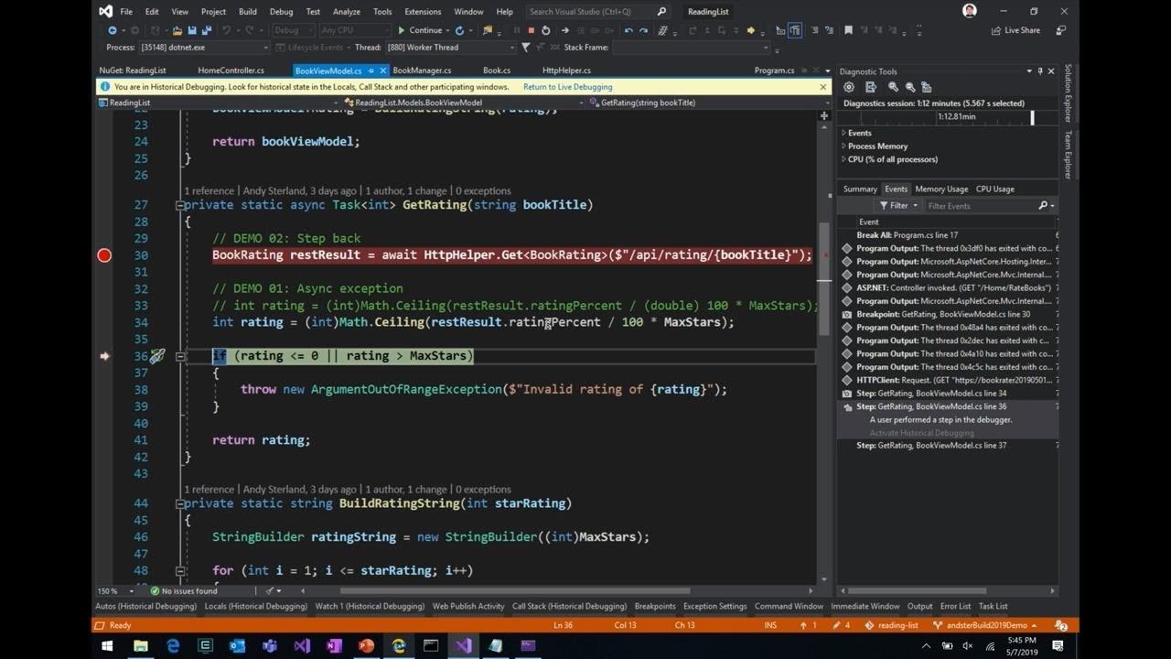Expand the CPU percent graph
The height and width of the screenshot is (659, 1171).
click(843, 159)
